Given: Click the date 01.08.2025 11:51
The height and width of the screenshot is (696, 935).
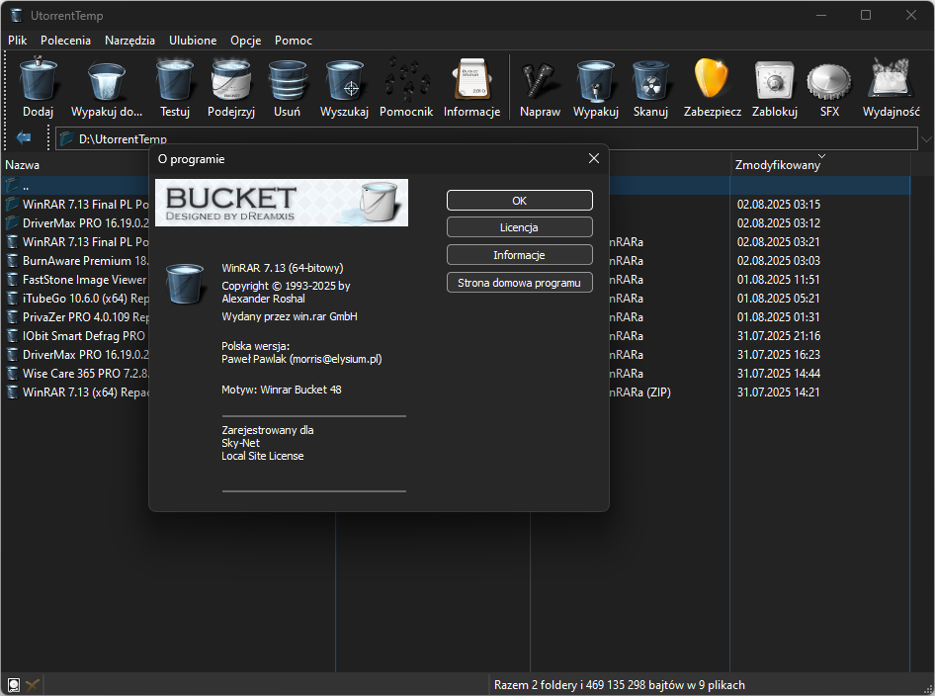Looking at the screenshot, I should click(x=778, y=279).
